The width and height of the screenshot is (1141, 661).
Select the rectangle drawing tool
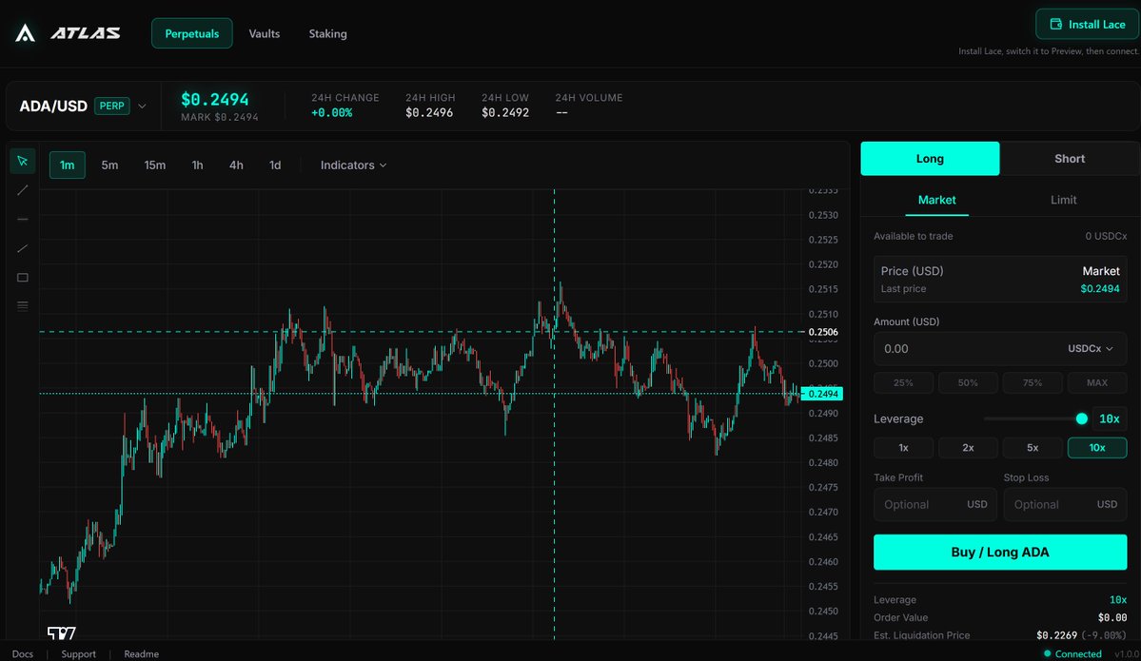click(x=23, y=277)
